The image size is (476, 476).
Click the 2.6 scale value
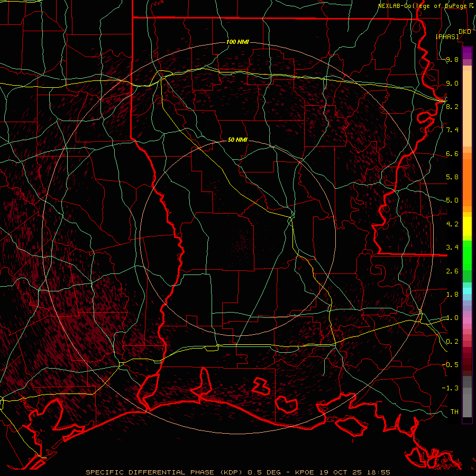(x=452, y=271)
